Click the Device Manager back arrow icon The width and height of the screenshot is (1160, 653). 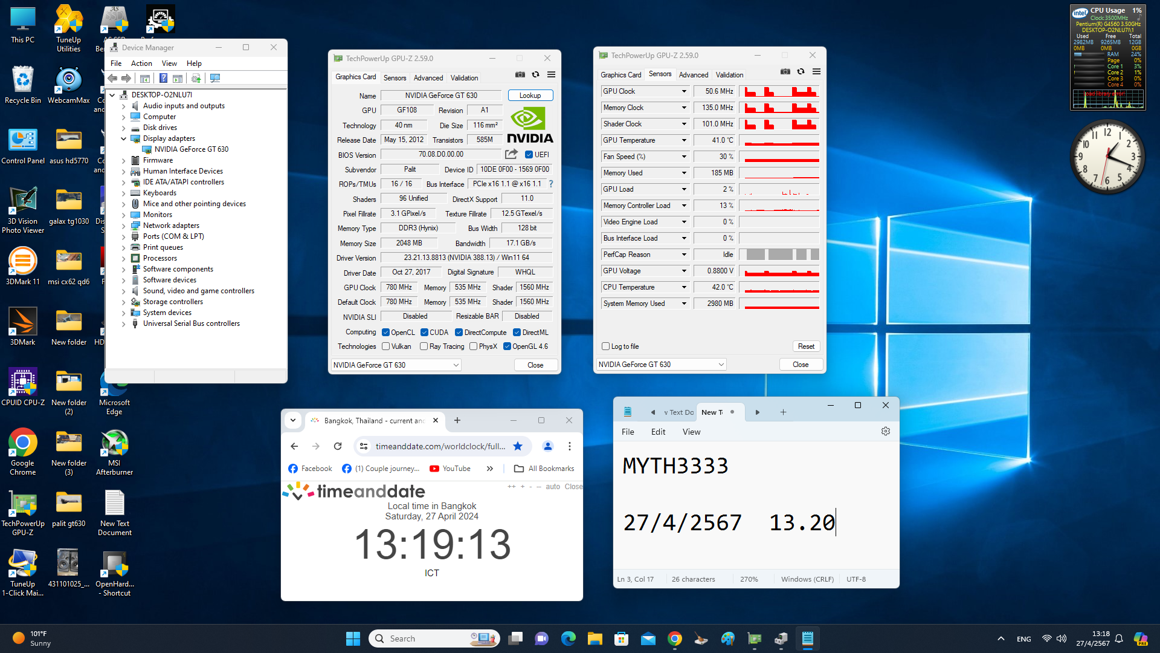pyautogui.click(x=112, y=78)
